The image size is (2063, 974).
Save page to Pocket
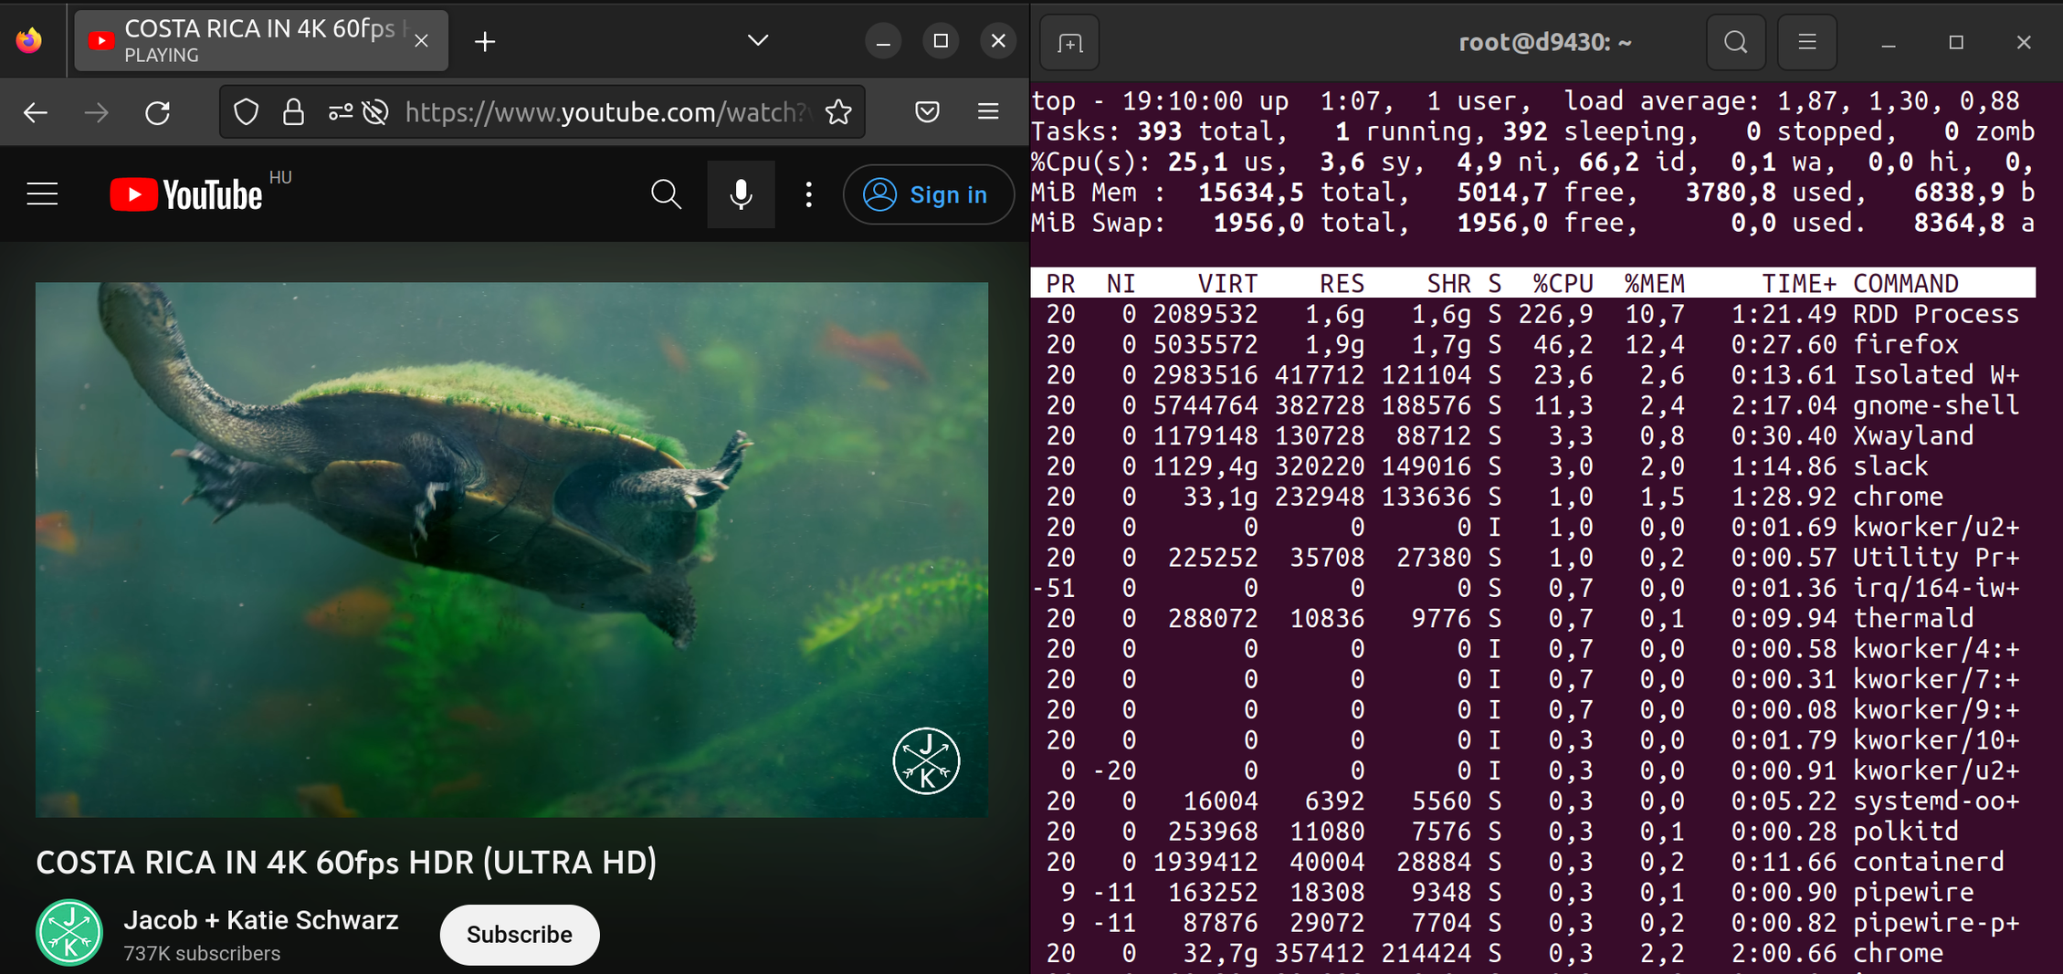pos(928,112)
